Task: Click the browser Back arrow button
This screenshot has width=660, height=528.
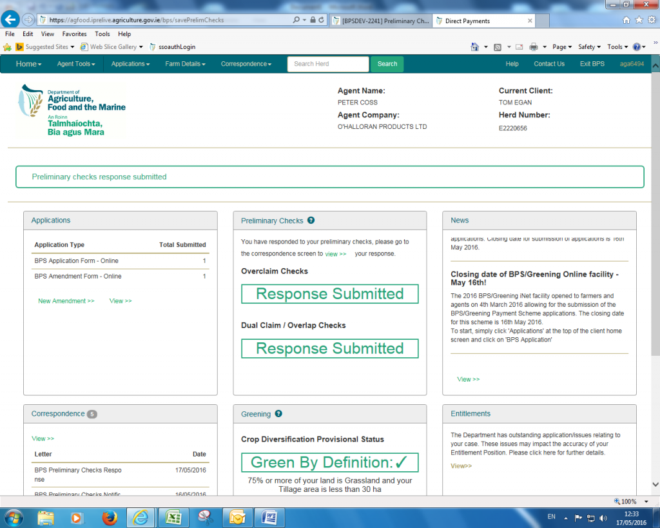Action: point(11,20)
